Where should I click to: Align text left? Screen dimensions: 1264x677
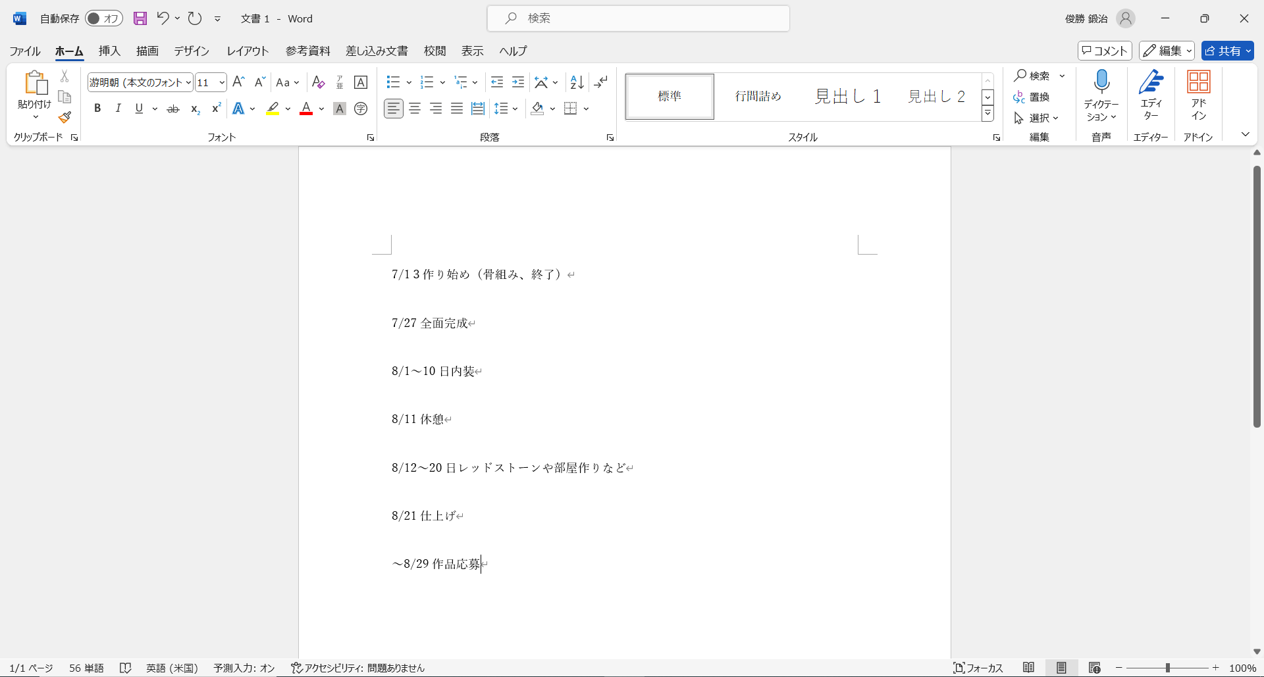pos(394,109)
